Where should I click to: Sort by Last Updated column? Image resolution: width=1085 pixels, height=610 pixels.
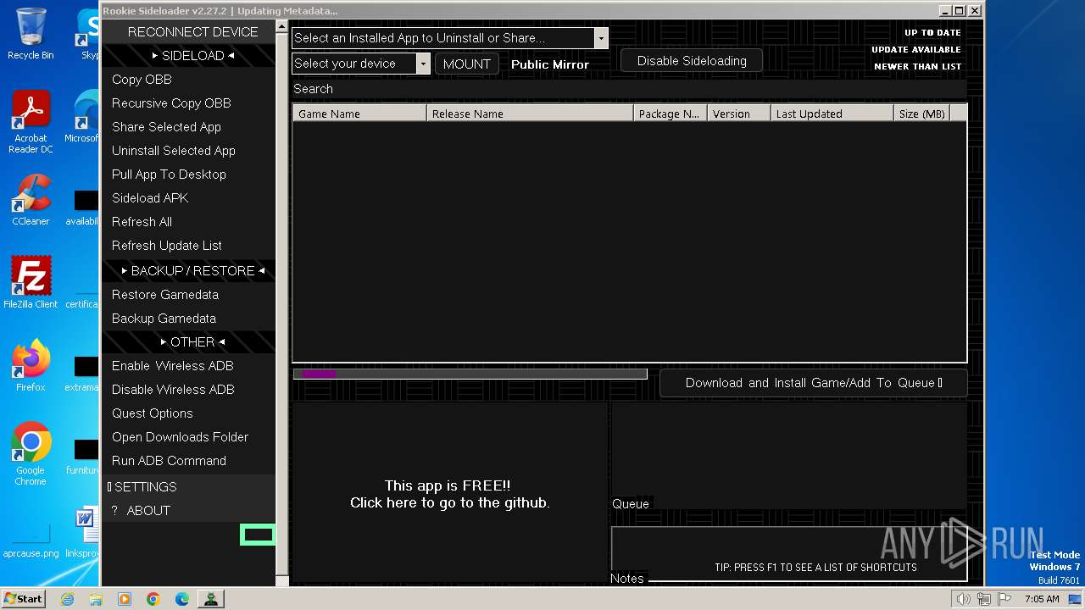pos(832,114)
